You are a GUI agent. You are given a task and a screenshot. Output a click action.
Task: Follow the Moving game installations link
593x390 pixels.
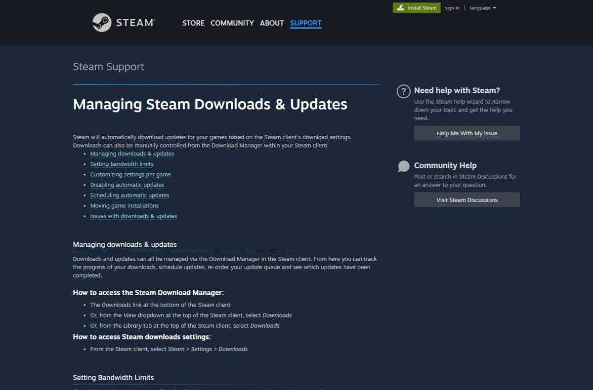pyautogui.click(x=124, y=205)
